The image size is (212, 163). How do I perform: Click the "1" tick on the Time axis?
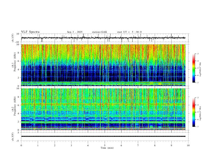click(x=38, y=145)
